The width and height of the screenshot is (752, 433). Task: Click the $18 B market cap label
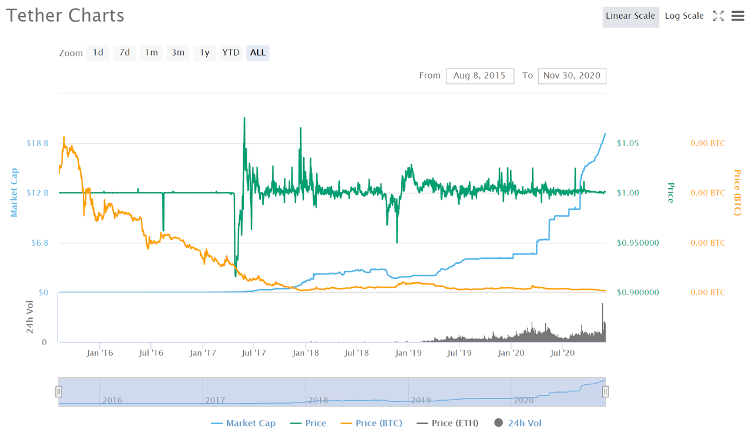pos(38,143)
